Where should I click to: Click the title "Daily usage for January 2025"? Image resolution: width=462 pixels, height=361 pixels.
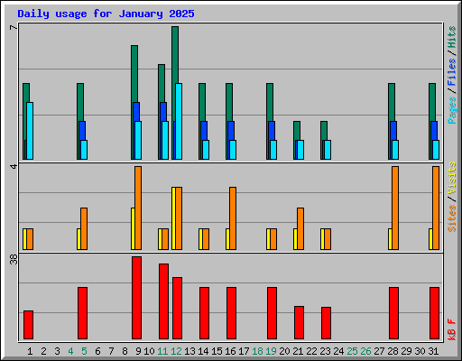(x=106, y=14)
